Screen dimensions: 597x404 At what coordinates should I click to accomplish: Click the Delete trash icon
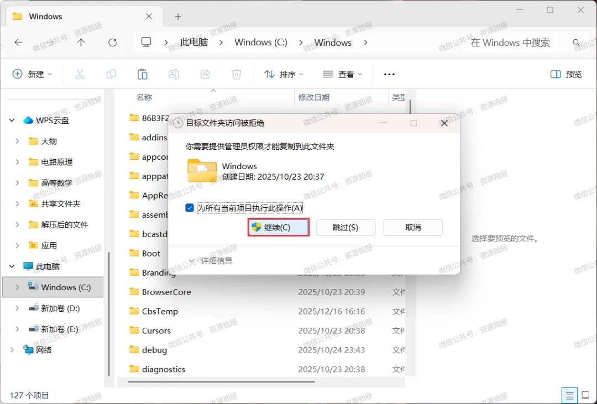click(237, 74)
